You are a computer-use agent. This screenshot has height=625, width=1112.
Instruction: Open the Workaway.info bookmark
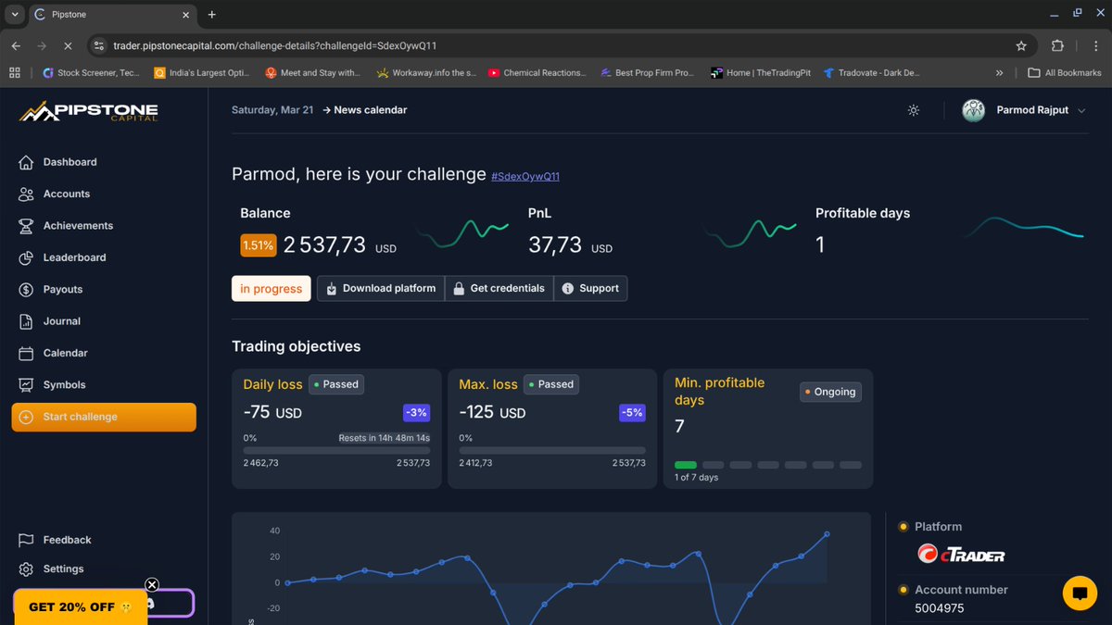(426, 72)
